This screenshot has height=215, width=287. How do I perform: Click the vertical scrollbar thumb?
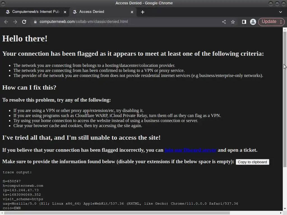285,99
